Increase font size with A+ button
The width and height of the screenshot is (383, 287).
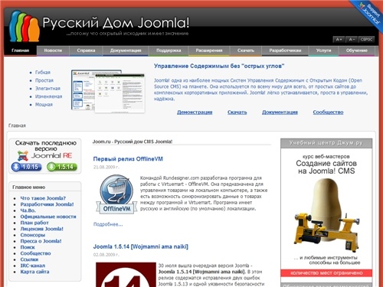point(339,39)
